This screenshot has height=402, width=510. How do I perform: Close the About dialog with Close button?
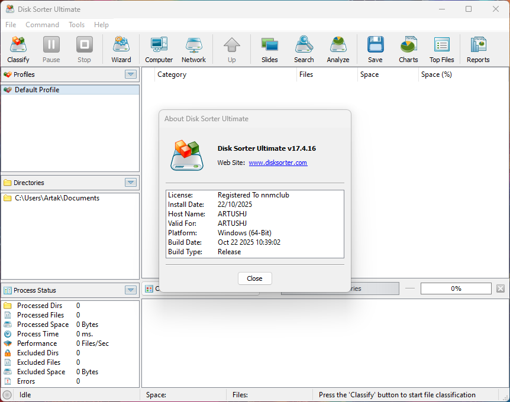[x=254, y=278]
